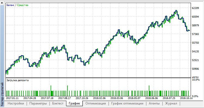Viewport: 204px width, 108px height.
Task: Click the 2017.08.17 date label
Action: point(64,98)
